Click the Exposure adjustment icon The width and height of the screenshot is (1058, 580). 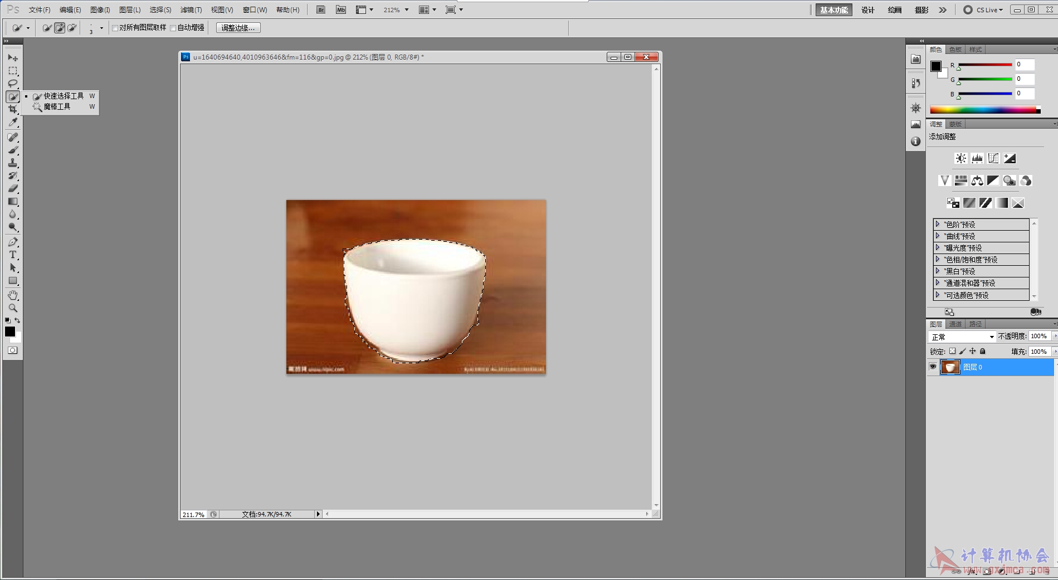click(x=1010, y=158)
